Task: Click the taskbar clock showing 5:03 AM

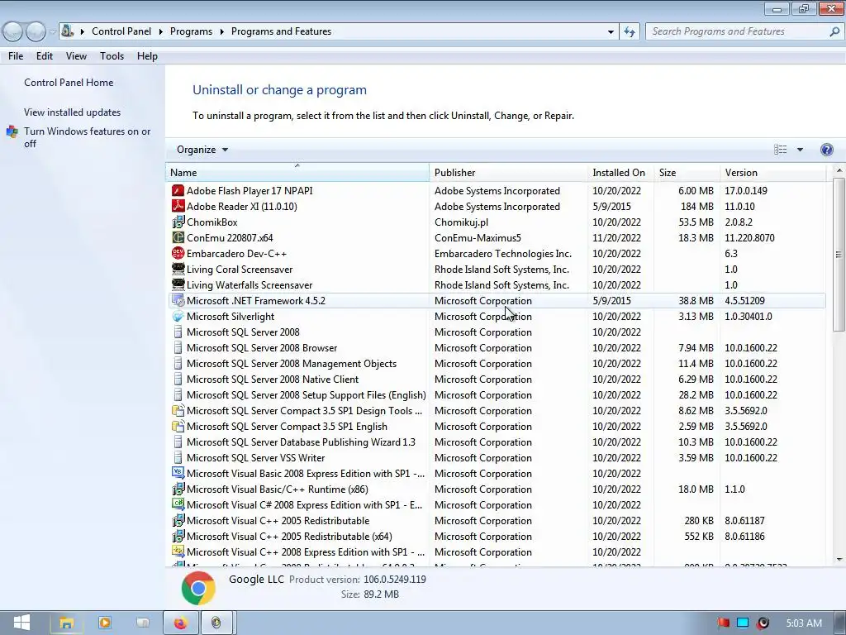Action: [x=803, y=623]
